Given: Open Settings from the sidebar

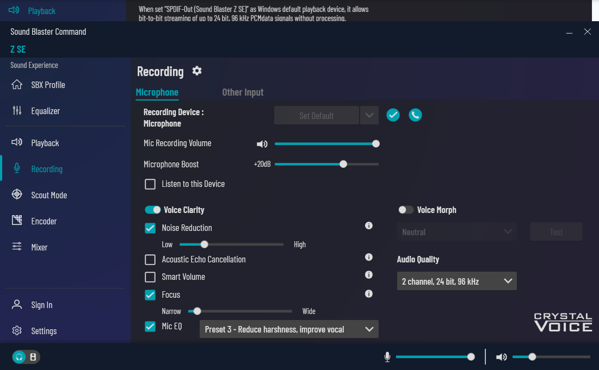Looking at the screenshot, I should click(x=44, y=331).
